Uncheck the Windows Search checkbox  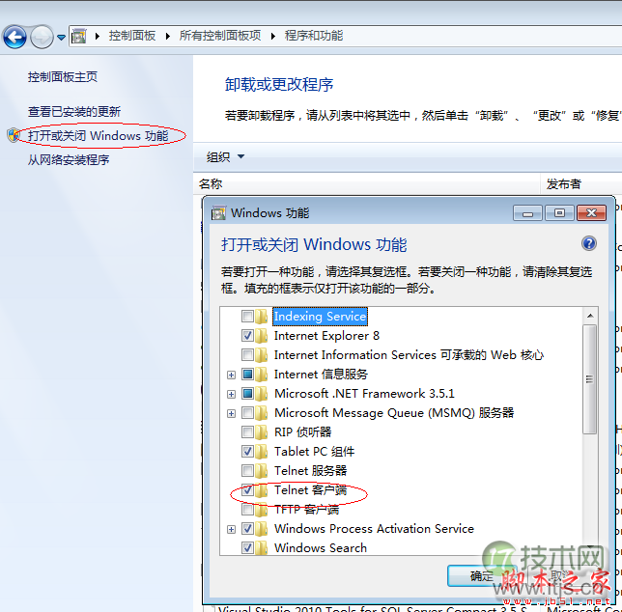pyautogui.click(x=247, y=547)
